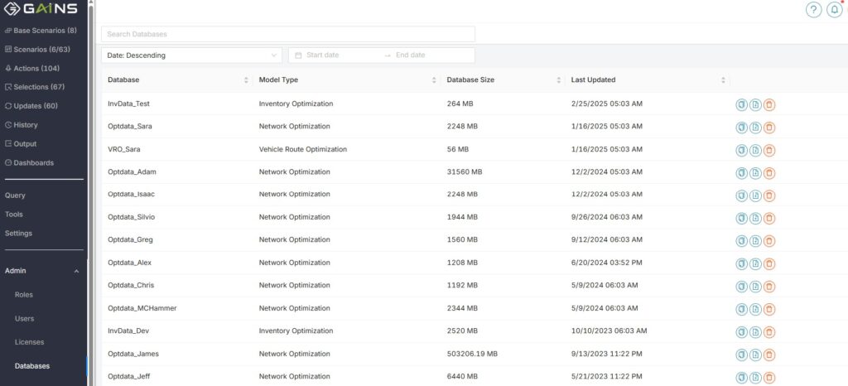
Task: Click the file document icon for Optdata_Alex
Action: coord(755,263)
